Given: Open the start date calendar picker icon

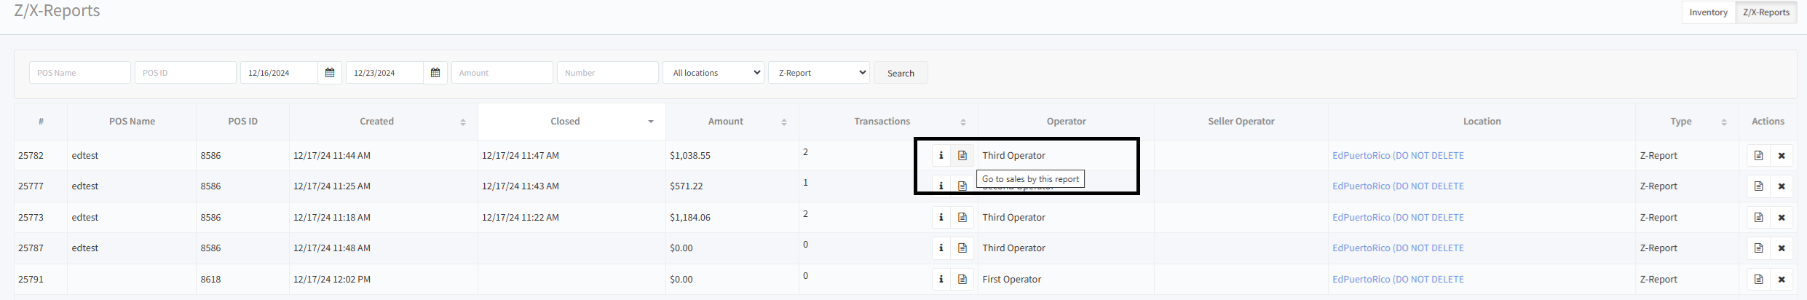Looking at the screenshot, I should coord(330,73).
